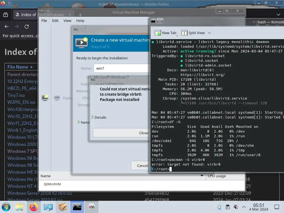Open the package manager taskbar icon
The image size is (284, 213).
click(63, 207)
